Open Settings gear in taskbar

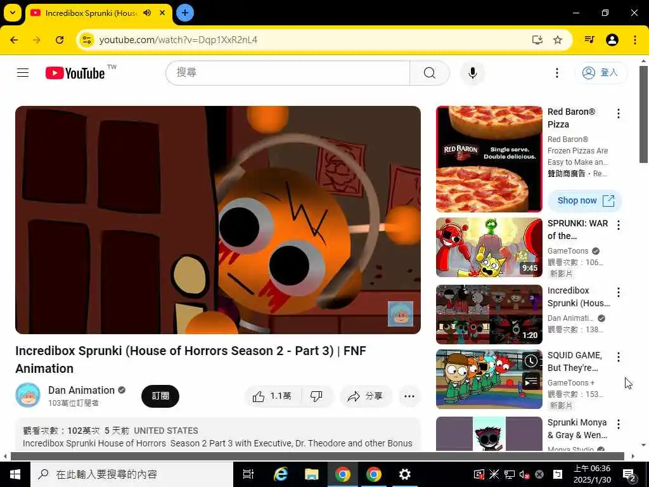point(404,474)
